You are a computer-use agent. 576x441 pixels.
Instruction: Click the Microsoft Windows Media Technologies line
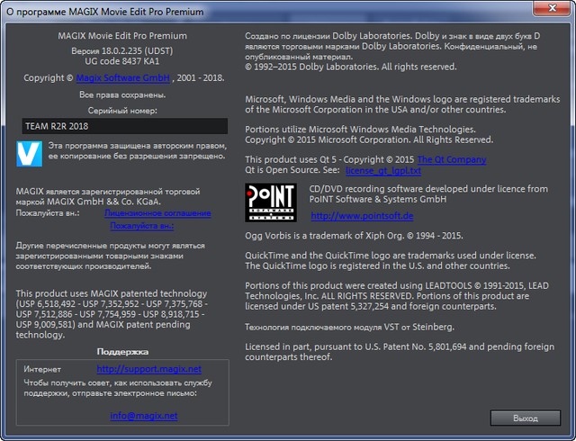click(x=360, y=130)
